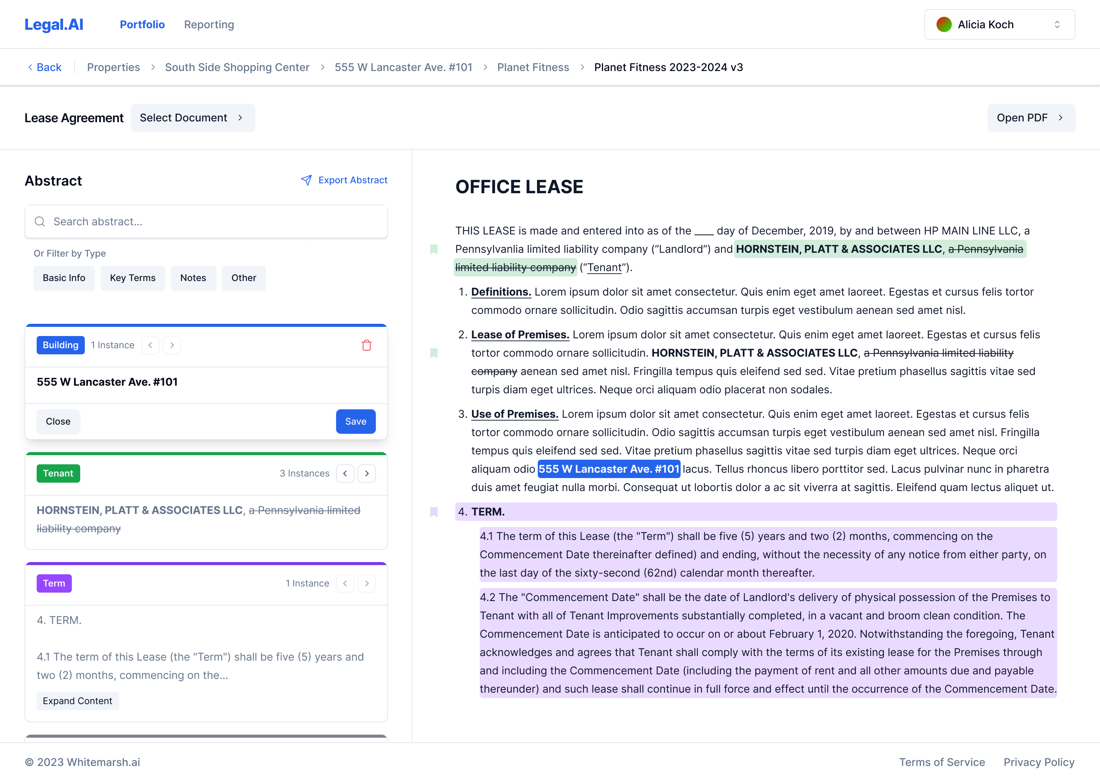Click the Lease of Premises heading
This screenshot has height=782, width=1100.
pyautogui.click(x=520, y=334)
